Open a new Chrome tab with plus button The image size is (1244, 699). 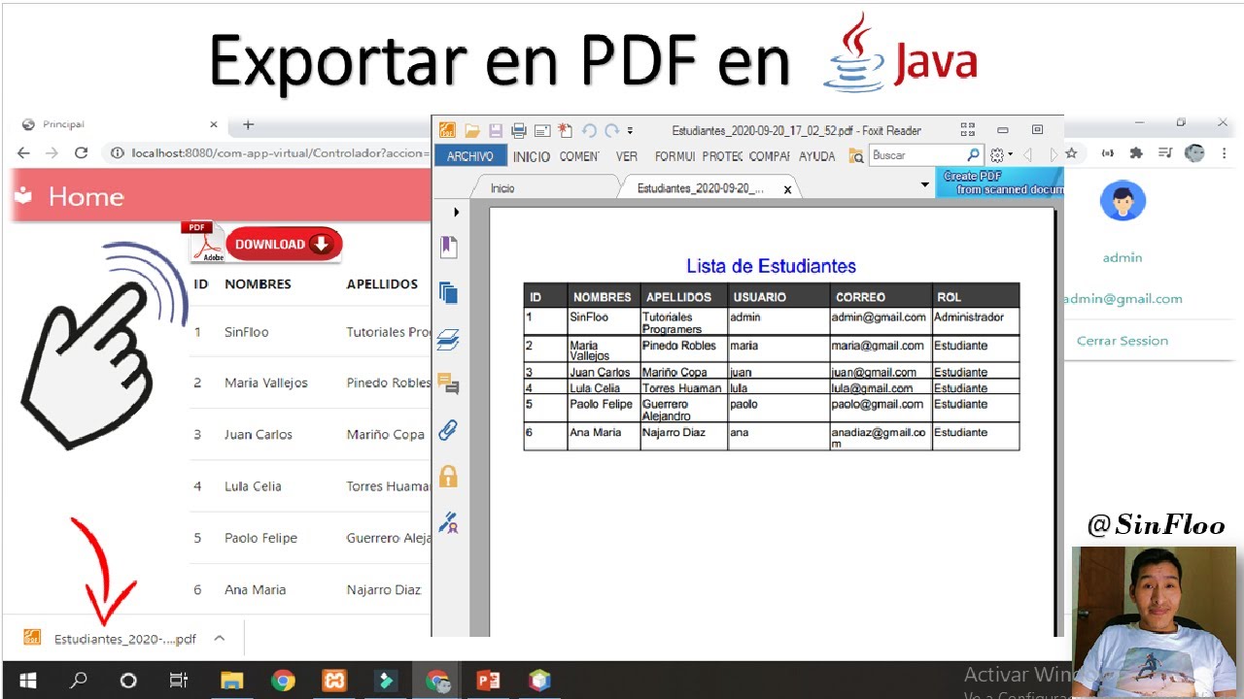coord(248,124)
